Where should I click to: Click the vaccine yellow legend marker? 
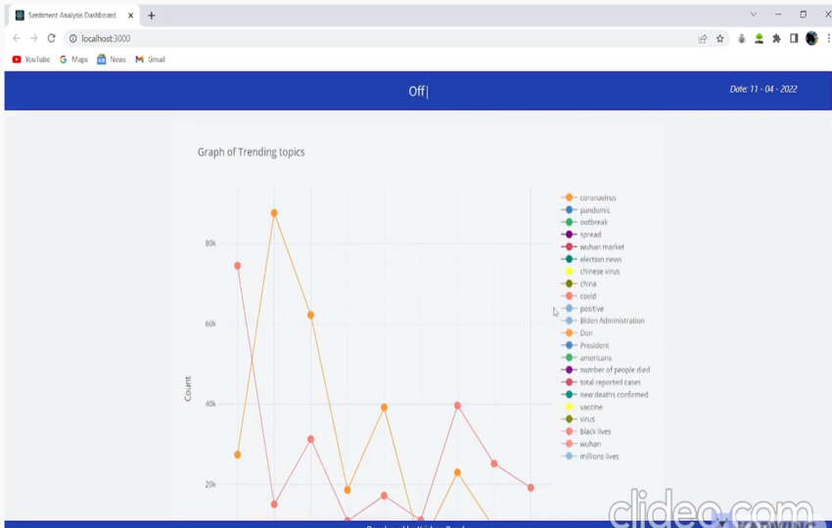point(569,407)
